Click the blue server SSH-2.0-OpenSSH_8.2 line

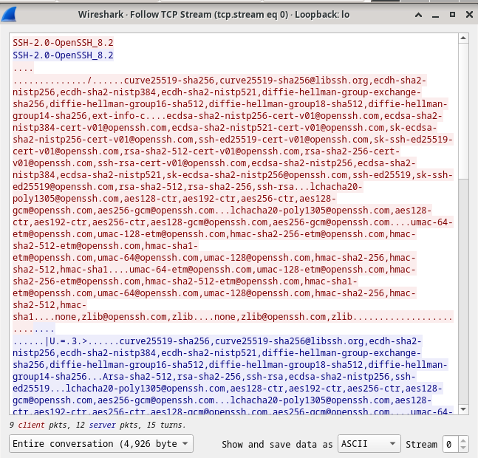tap(63, 55)
